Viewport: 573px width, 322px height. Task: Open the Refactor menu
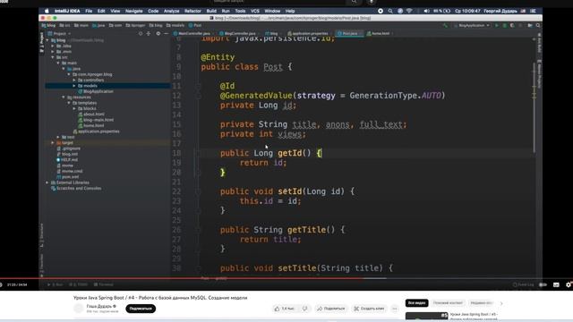[192, 11]
